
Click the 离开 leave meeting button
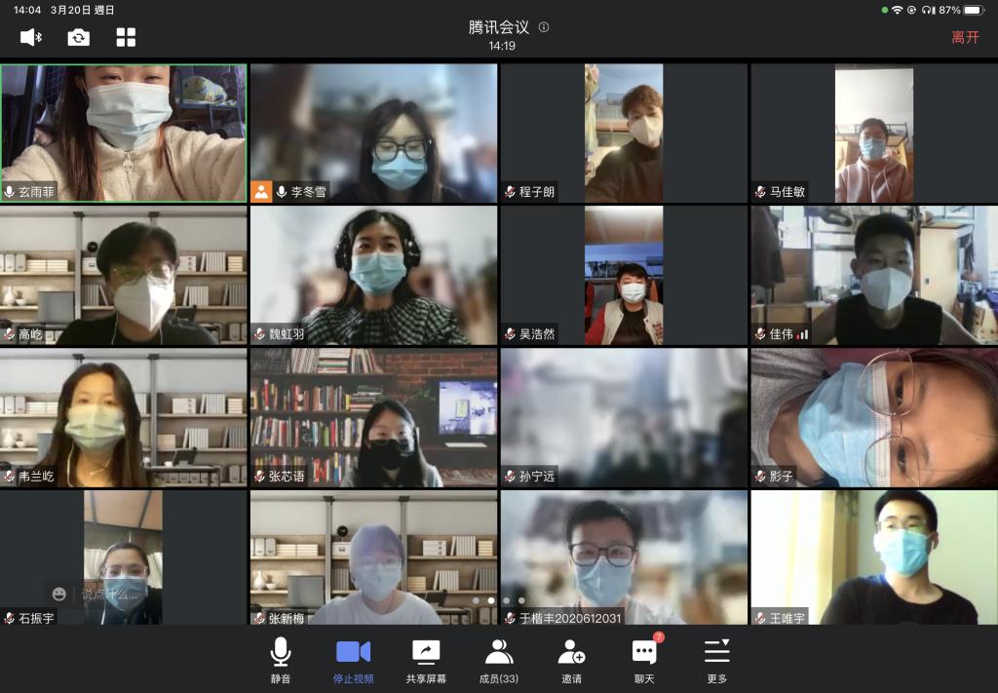[965, 37]
